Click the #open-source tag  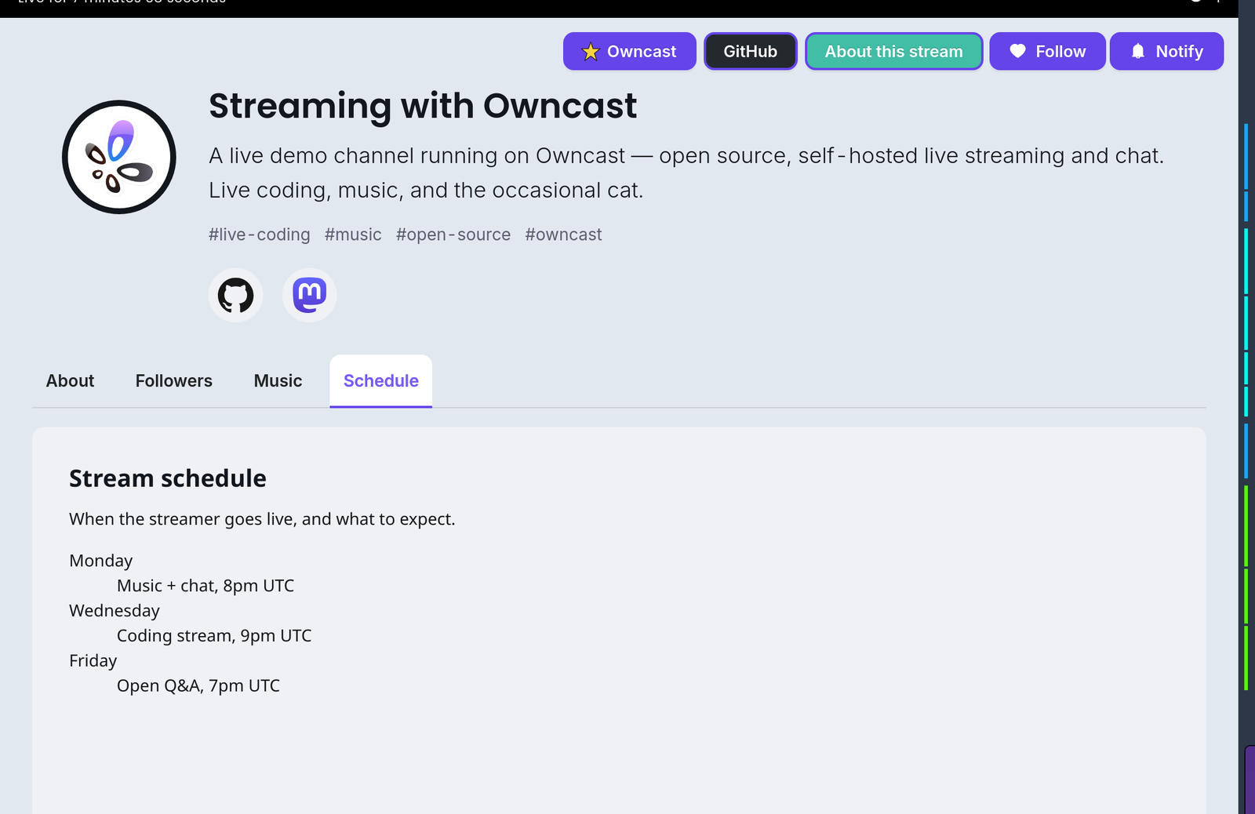(453, 234)
